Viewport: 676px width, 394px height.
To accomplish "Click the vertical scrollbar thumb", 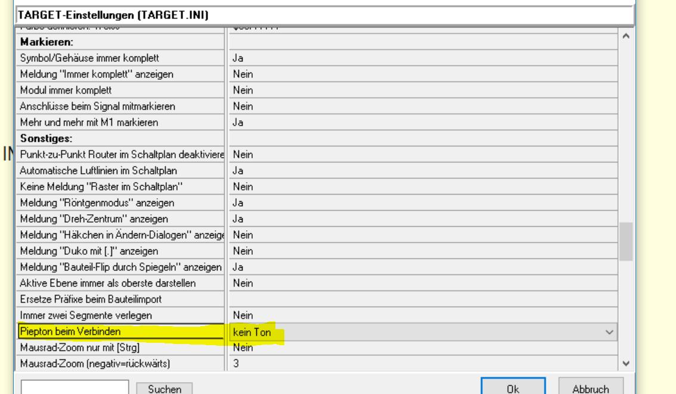I will pos(626,242).
